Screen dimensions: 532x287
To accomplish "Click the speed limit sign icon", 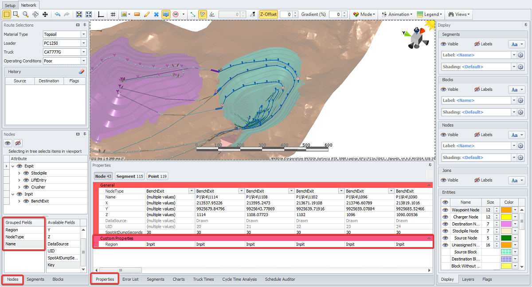I will [x=176, y=14].
